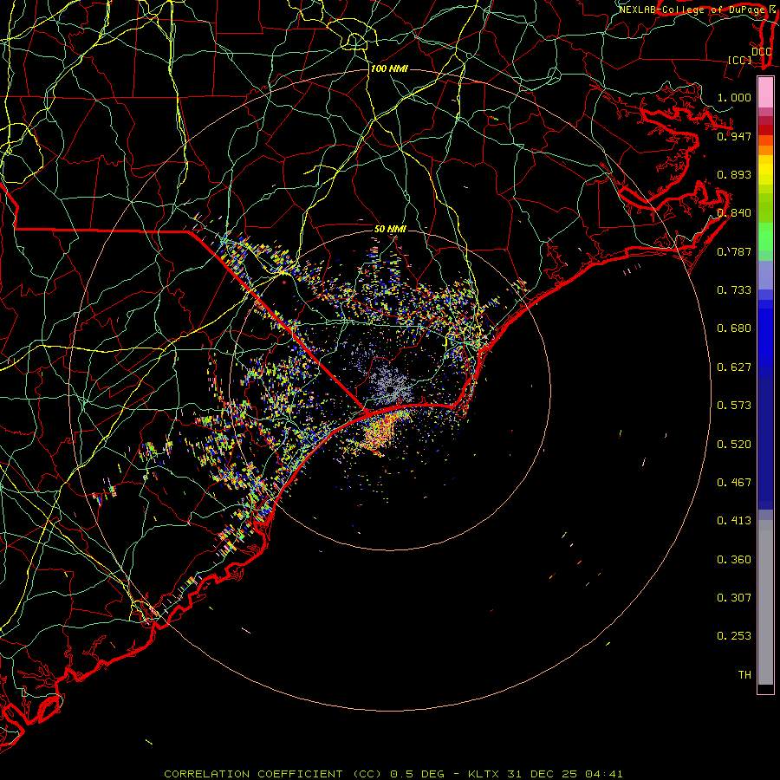Pick the pink segment at the color bar top
780x780 pixels.
(x=765, y=93)
